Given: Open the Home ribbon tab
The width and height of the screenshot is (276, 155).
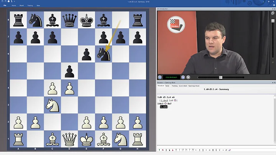Looking at the screenshot, I should coord(14,5).
